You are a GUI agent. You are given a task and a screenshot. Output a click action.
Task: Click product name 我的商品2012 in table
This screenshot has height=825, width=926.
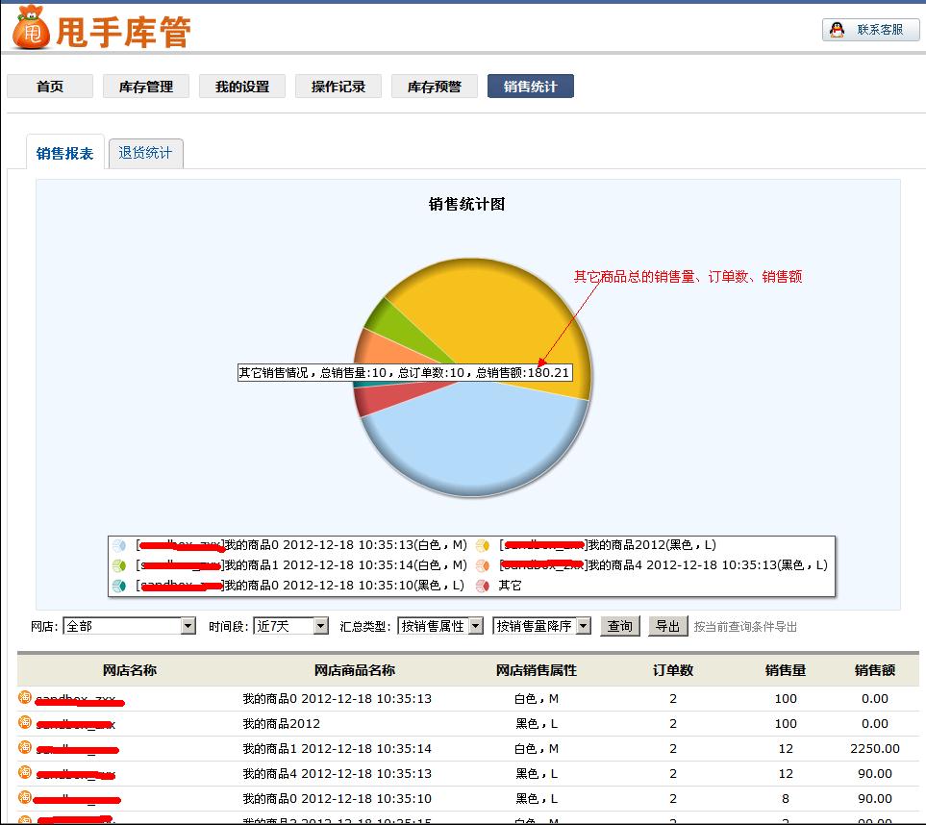pos(281,723)
